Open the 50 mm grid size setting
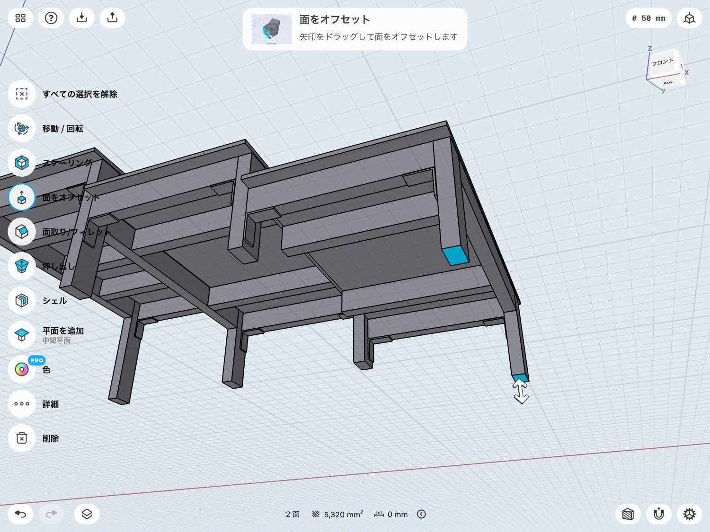 click(x=648, y=18)
